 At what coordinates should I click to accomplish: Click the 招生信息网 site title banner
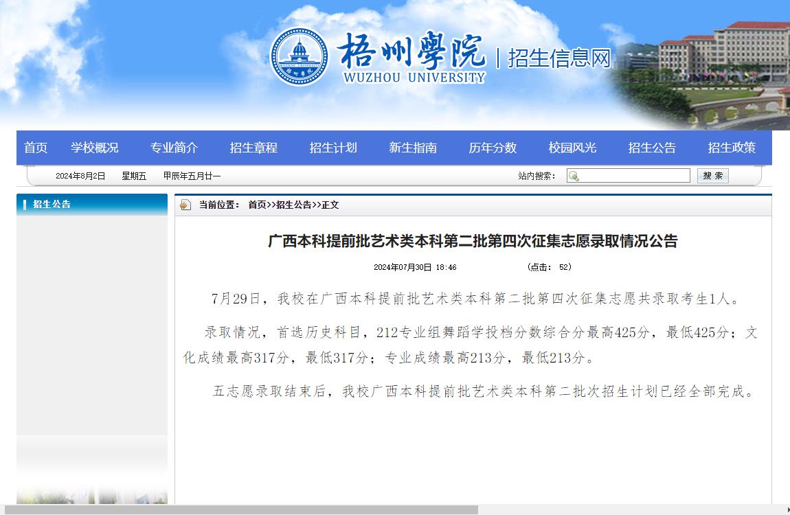pyautogui.click(x=559, y=58)
